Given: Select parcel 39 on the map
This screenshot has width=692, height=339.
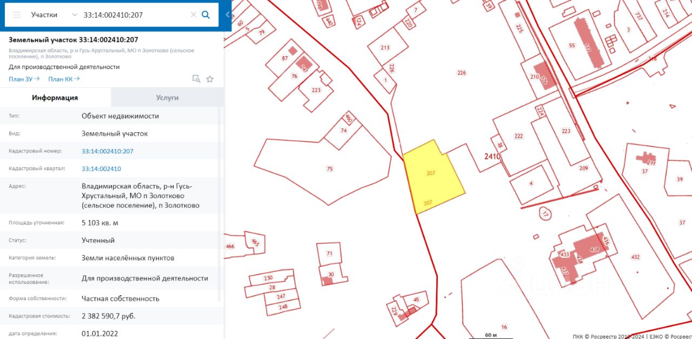Looking at the screenshot, I should click(680, 179).
